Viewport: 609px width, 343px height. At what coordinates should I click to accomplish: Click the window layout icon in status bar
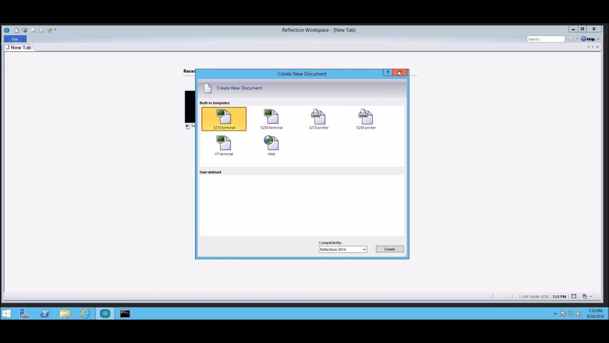585,296
